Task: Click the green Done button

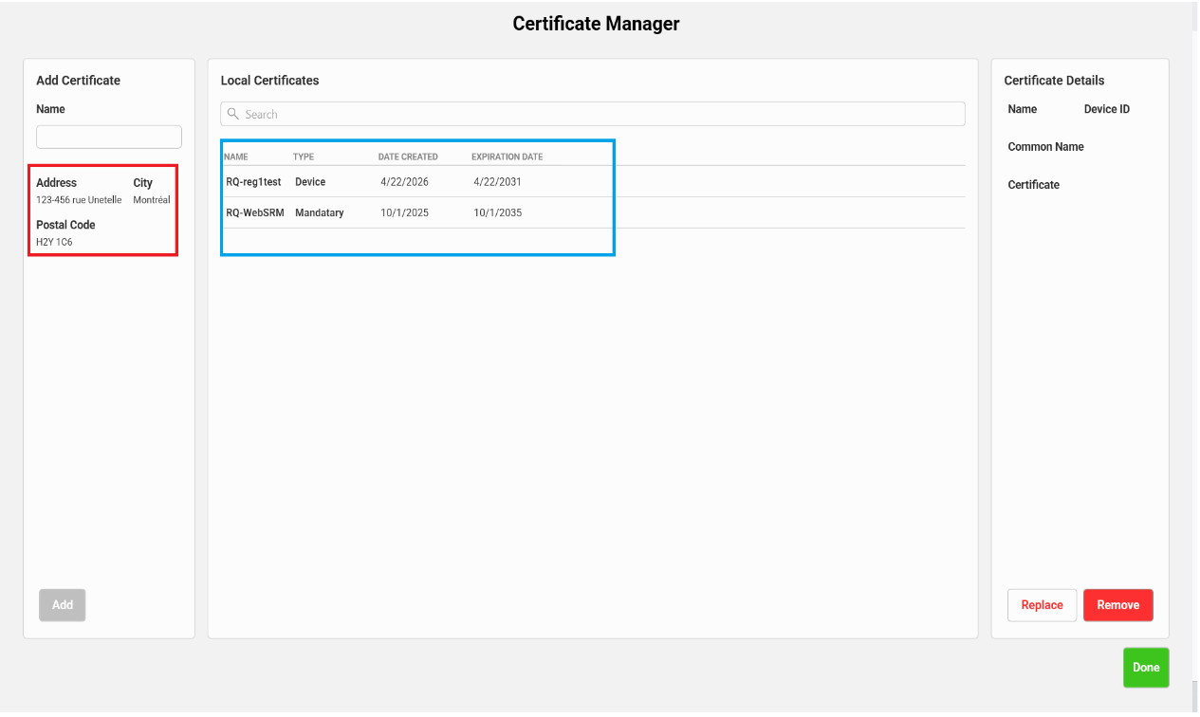Action: [1146, 668]
